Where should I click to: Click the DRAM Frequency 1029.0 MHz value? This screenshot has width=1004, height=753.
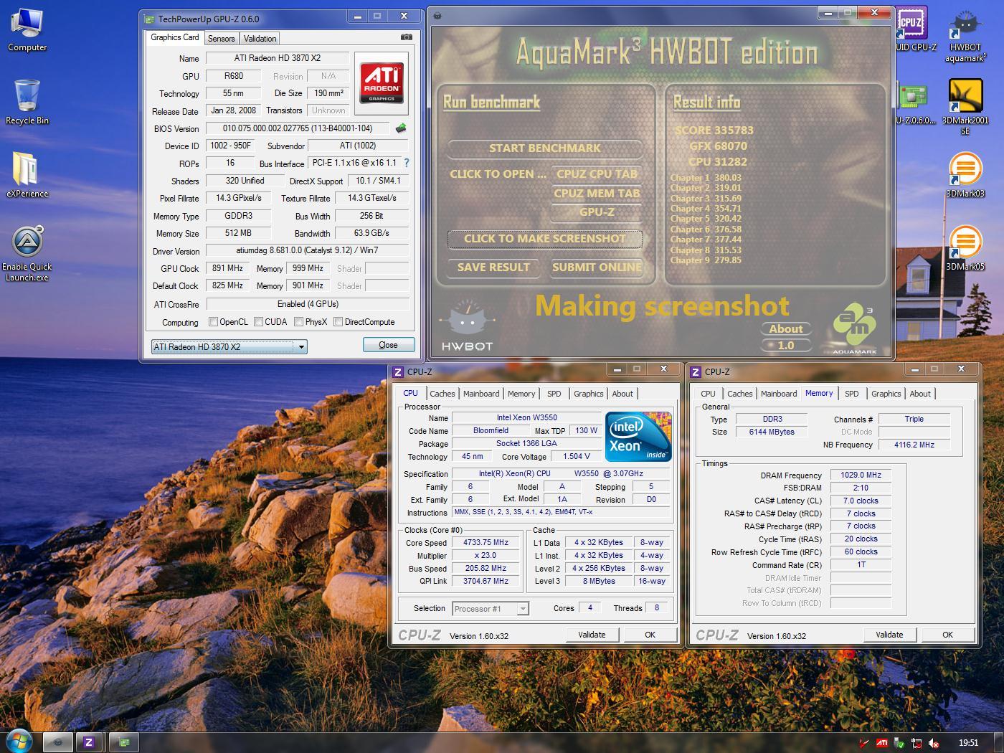(861, 475)
